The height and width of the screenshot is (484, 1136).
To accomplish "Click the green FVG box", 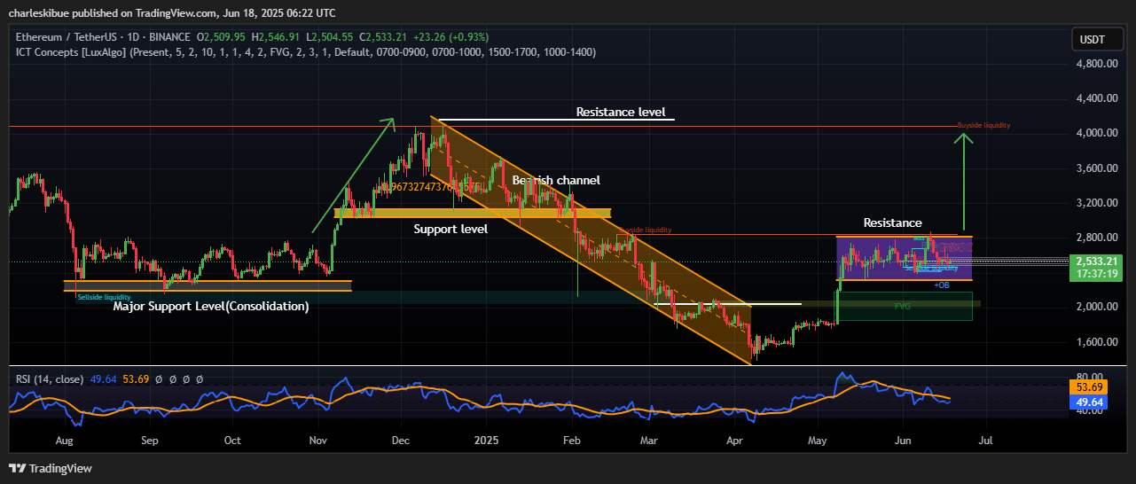I will [x=905, y=306].
